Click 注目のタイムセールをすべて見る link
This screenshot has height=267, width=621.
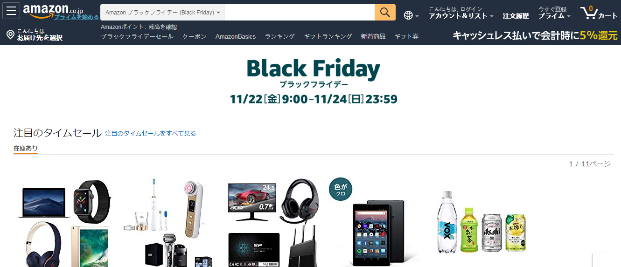click(151, 134)
